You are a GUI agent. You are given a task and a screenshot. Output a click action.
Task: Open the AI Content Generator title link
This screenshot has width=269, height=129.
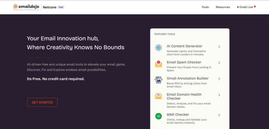point(184,46)
